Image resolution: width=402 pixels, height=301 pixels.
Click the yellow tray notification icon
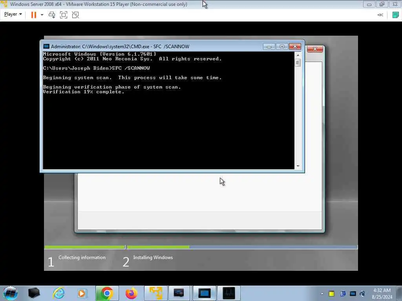331,294
